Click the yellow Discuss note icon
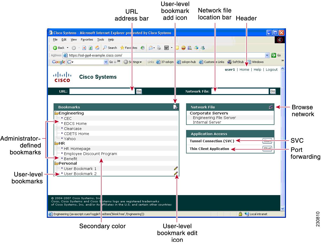 (177, 48)
